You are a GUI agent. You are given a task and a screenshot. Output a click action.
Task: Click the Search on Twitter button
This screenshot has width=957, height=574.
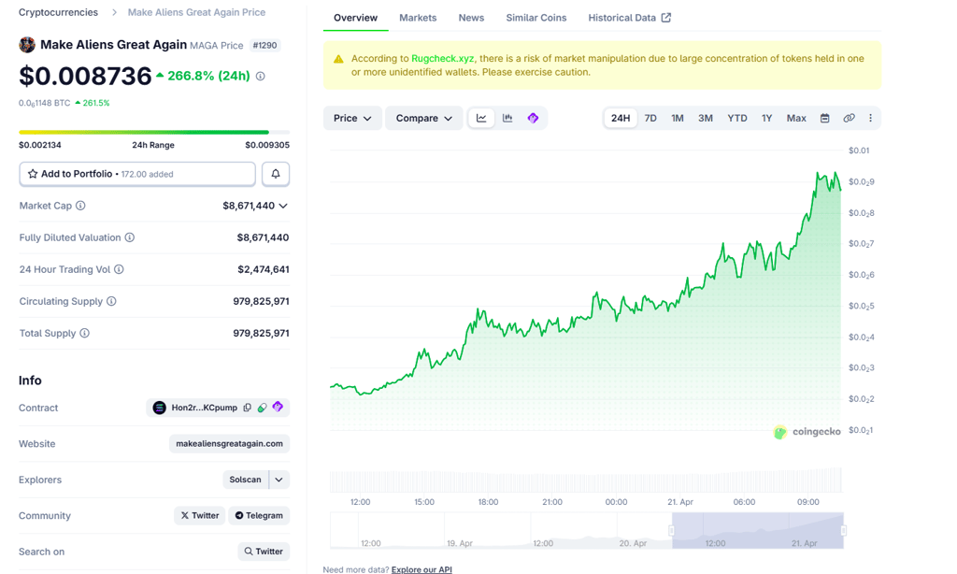[x=264, y=552]
